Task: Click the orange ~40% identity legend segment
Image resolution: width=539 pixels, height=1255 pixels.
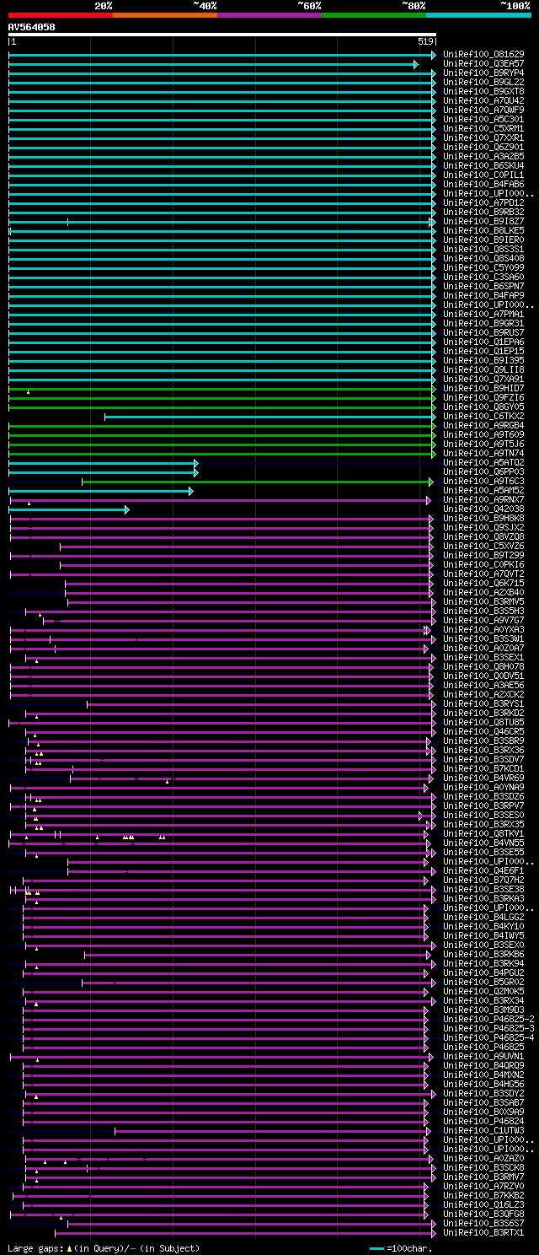Action: tap(165, 15)
